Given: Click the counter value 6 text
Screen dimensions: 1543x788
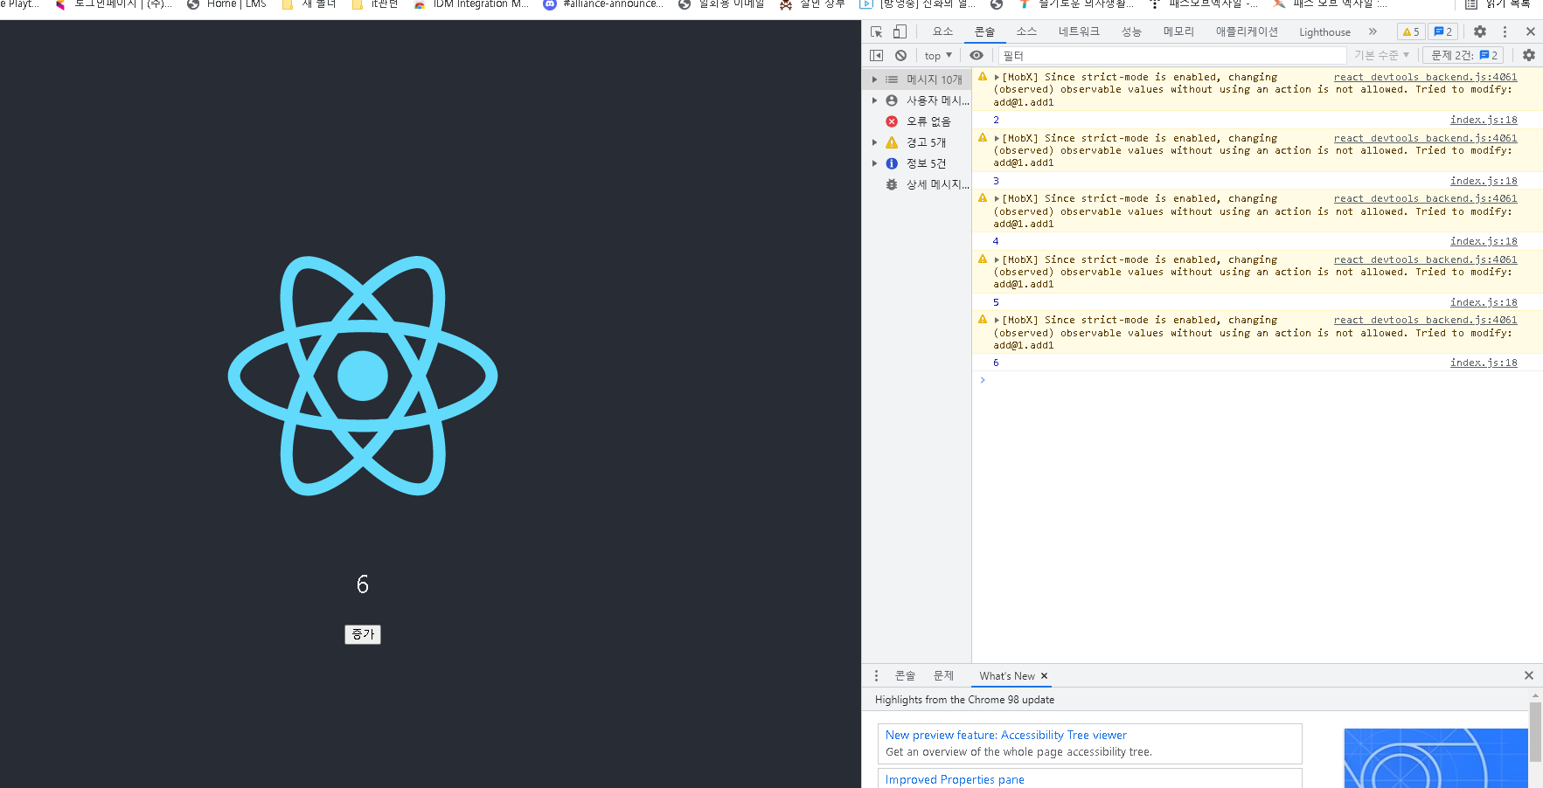Looking at the screenshot, I should [363, 584].
